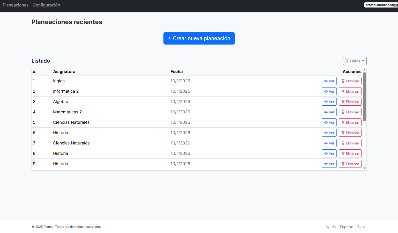Click Crear nueva planeación
398x233 pixels.
point(199,38)
